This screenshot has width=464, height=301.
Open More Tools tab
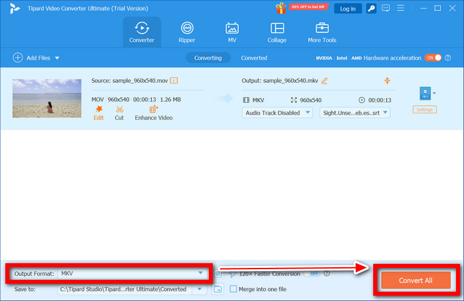point(322,32)
